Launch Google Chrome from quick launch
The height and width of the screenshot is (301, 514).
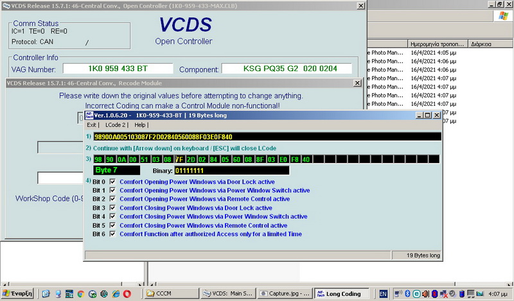pyautogui.click(x=81, y=294)
